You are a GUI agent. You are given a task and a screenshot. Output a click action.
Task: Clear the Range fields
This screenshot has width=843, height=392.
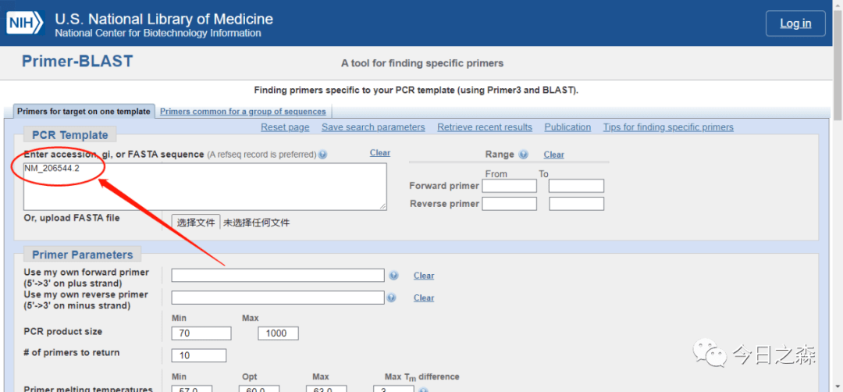[553, 155]
